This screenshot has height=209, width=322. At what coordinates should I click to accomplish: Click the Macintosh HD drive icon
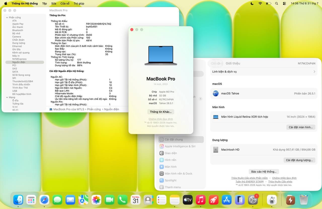point(216,150)
